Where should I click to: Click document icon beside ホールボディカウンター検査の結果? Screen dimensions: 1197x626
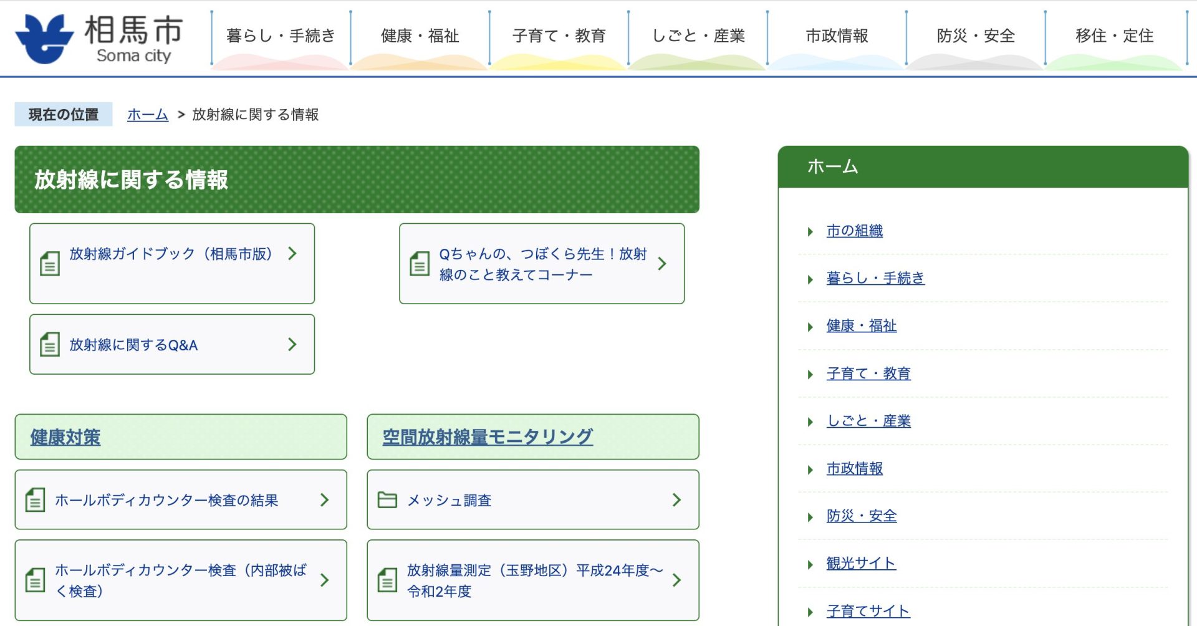[x=36, y=500]
